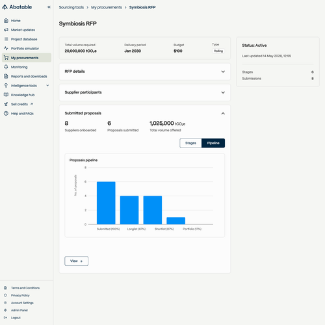Click the external link arrow beside Sell credits

(x=32, y=104)
